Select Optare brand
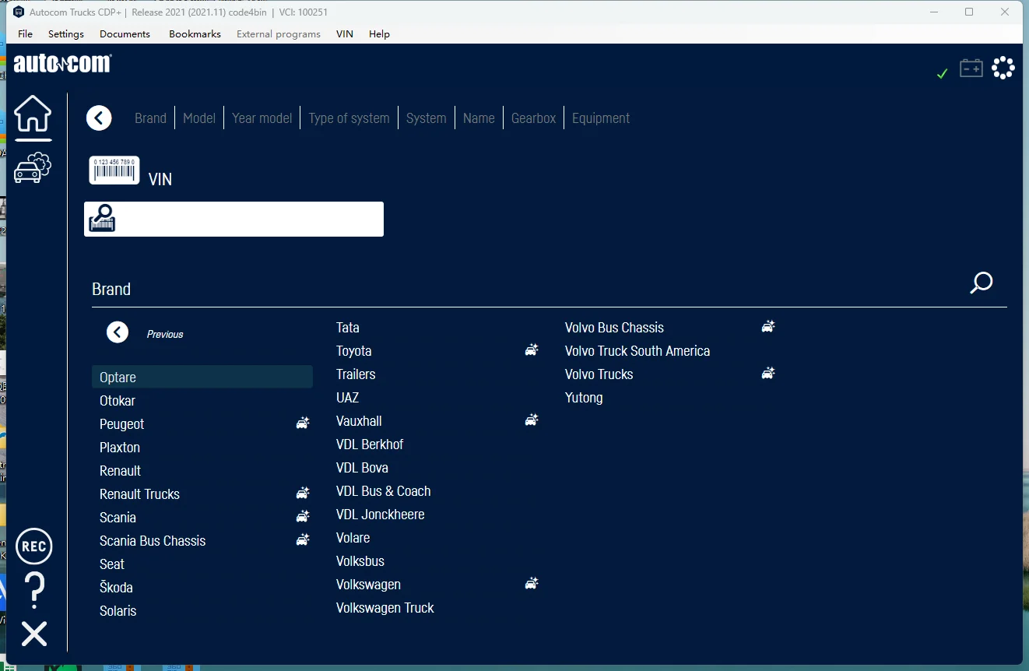 pyautogui.click(x=202, y=377)
